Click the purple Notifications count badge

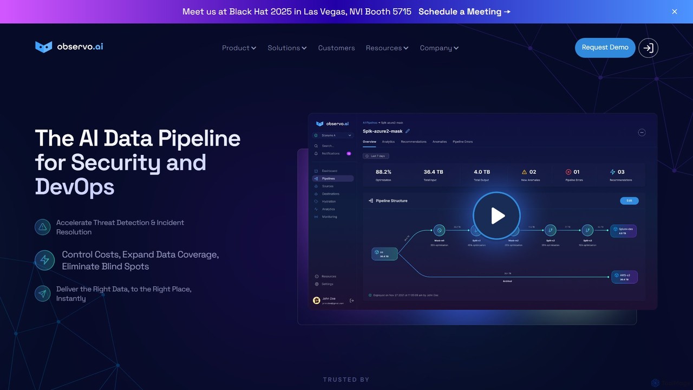[x=349, y=153]
